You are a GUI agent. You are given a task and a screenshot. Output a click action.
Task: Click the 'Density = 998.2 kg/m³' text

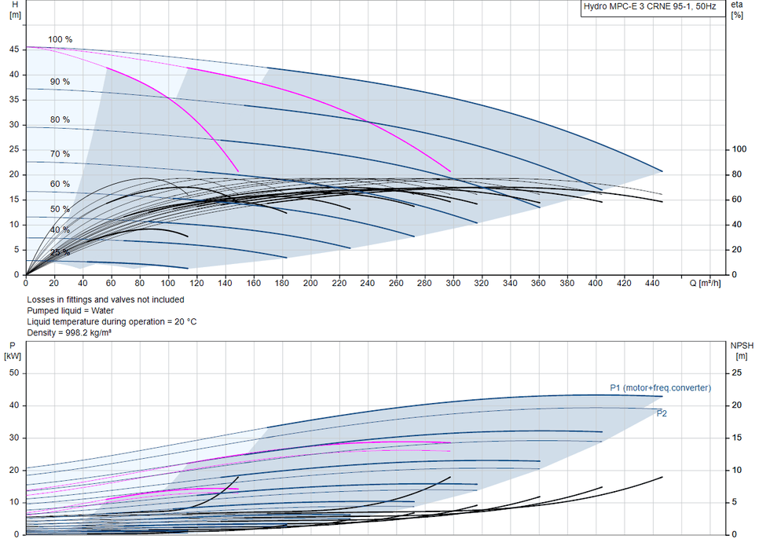point(69,332)
